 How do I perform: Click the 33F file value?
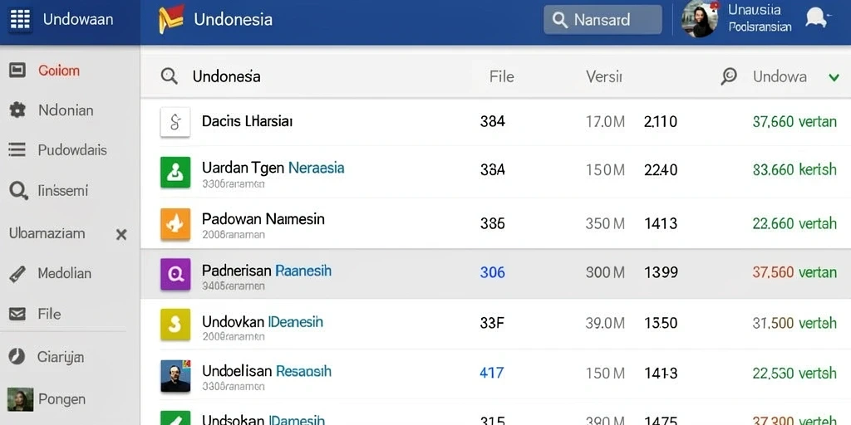[x=492, y=323]
